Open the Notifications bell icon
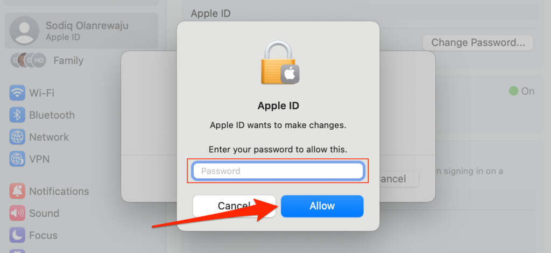The image size is (551, 253). (17, 191)
